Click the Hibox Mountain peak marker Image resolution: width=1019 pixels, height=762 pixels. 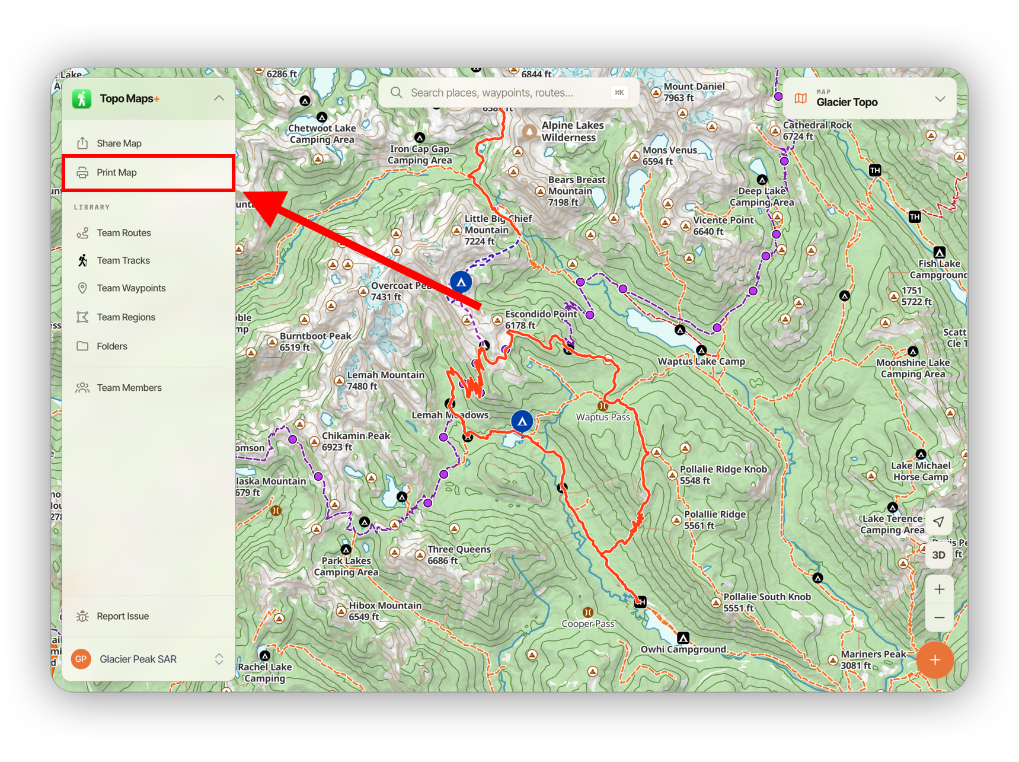click(x=341, y=611)
